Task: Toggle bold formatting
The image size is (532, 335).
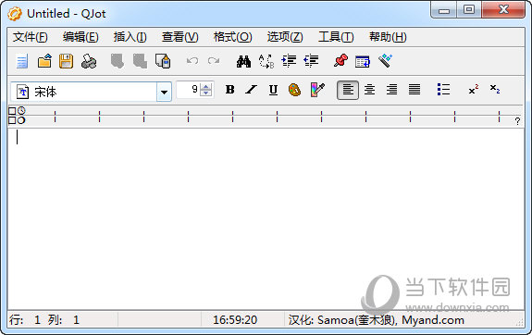Action: click(230, 90)
